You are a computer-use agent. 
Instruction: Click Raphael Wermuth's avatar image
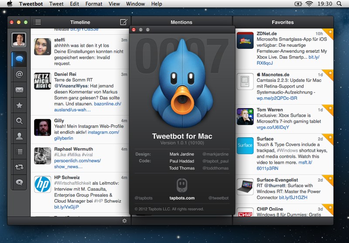42,156
